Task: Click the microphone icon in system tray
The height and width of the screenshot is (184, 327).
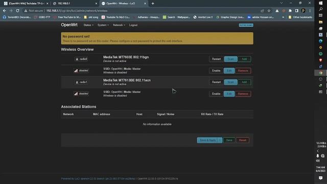Action: tap(318, 156)
